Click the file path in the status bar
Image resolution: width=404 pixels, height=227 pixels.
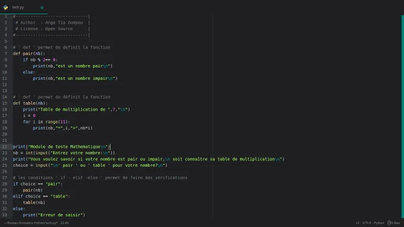[x=31, y=223]
